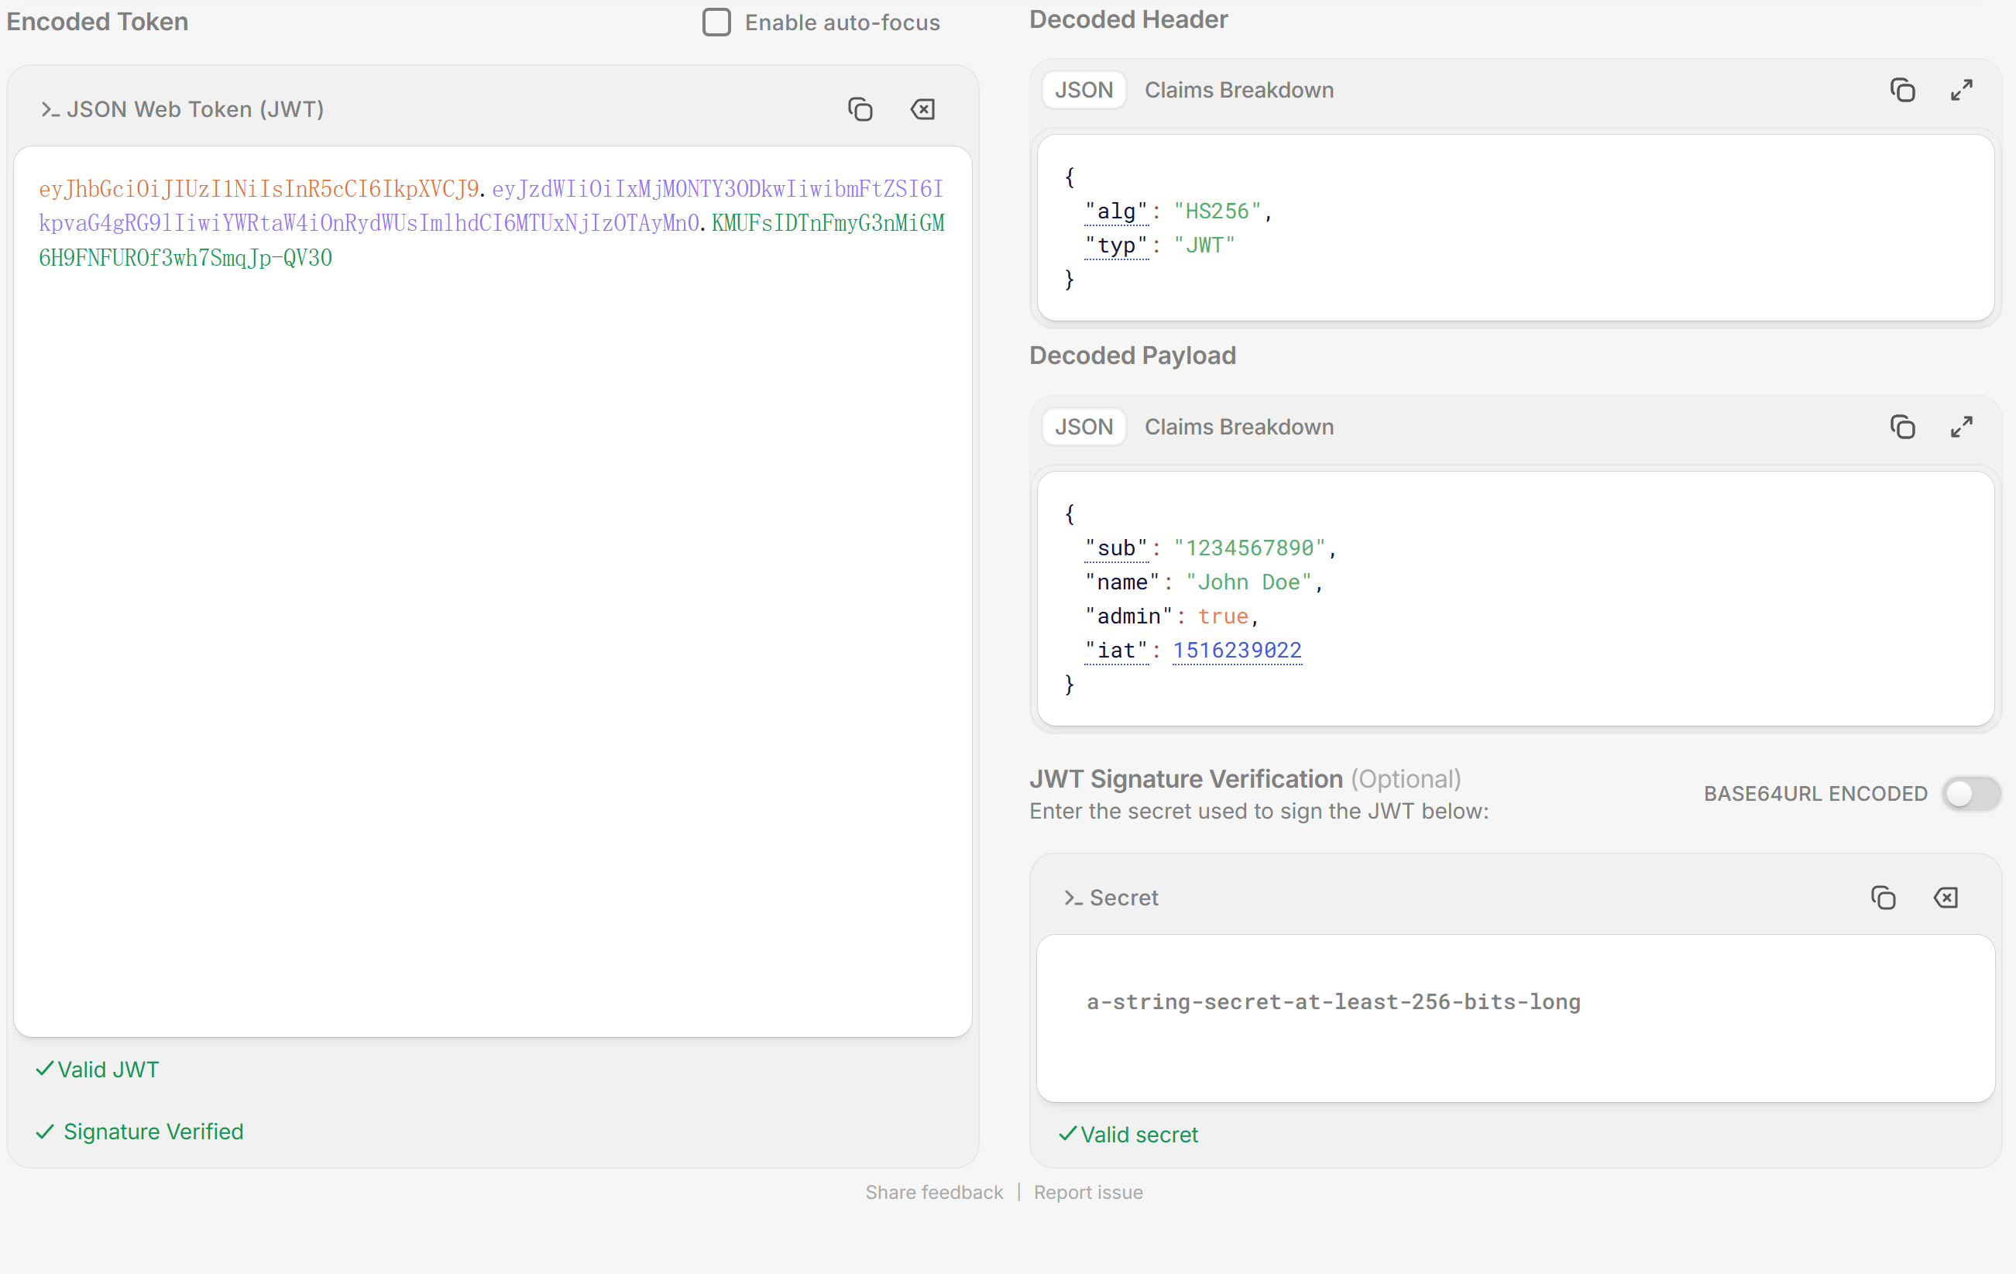Click the Encoded Token heading
This screenshot has height=1274, width=2016.
click(97, 22)
